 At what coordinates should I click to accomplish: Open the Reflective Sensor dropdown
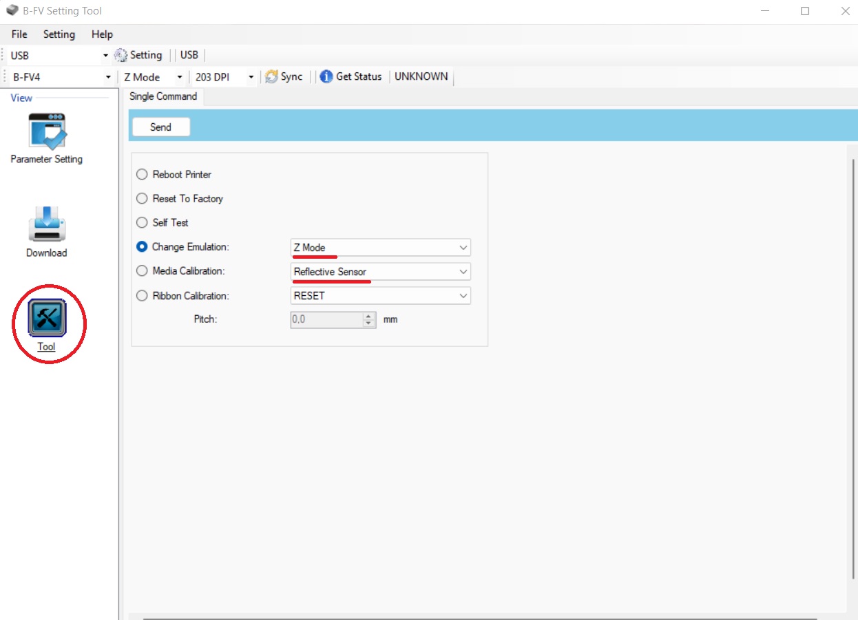tap(381, 272)
